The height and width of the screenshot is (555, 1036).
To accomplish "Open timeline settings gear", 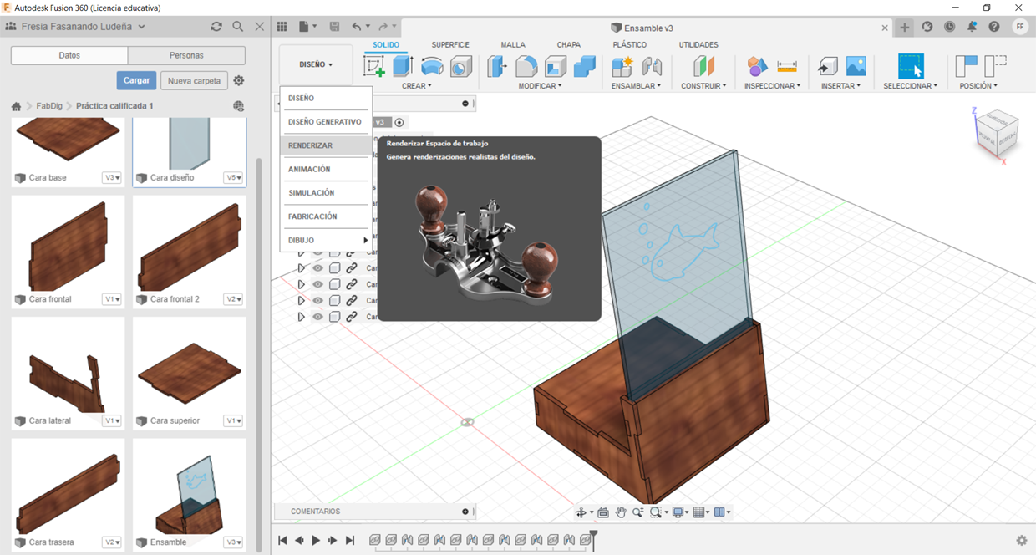I will point(1021,541).
